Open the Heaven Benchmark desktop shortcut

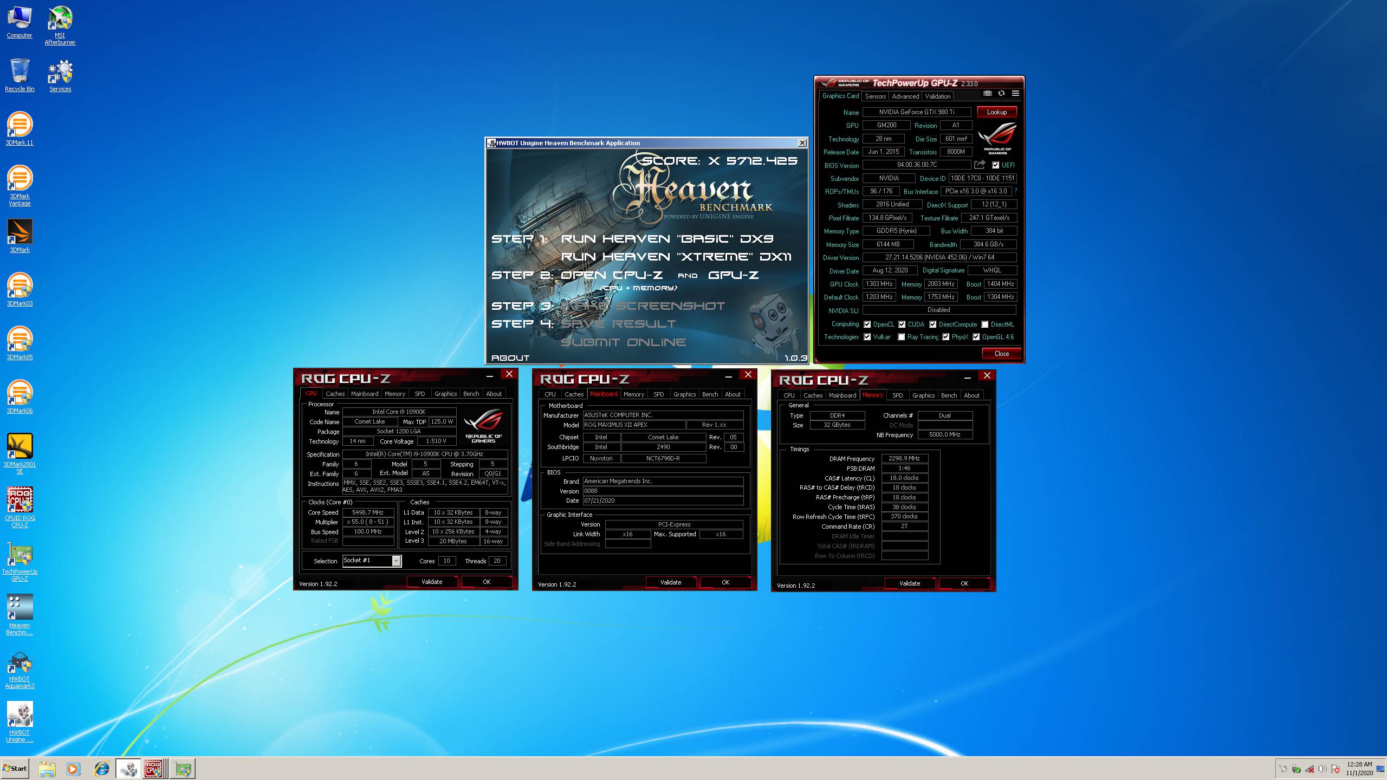pyautogui.click(x=20, y=614)
